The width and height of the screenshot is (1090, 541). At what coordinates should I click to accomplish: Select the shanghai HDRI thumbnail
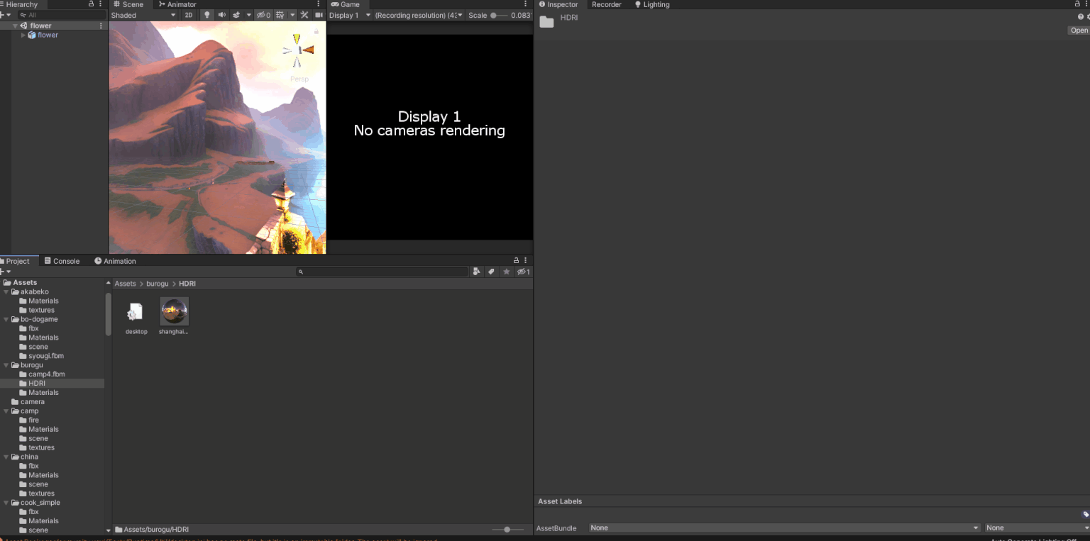(x=174, y=311)
